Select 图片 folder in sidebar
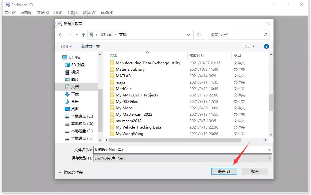This screenshot has width=311, height=195. 72,80
